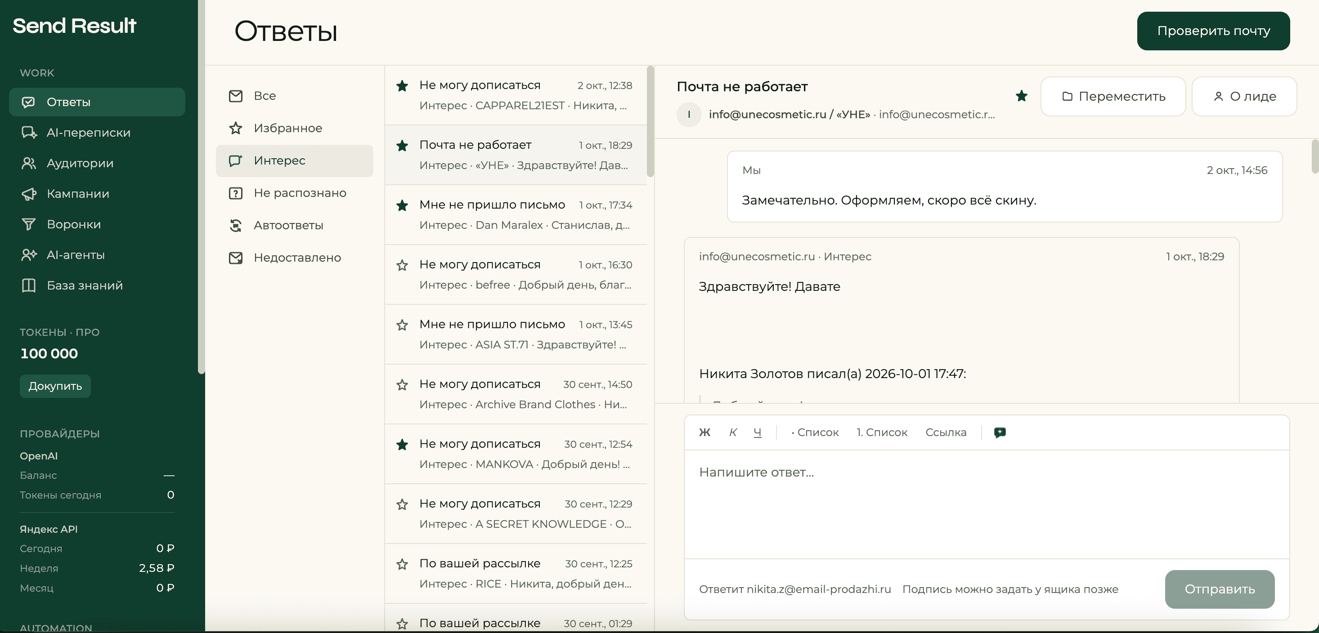Star the A SECRET KNOWLEDGE message
The height and width of the screenshot is (633, 1319).
(x=402, y=504)
